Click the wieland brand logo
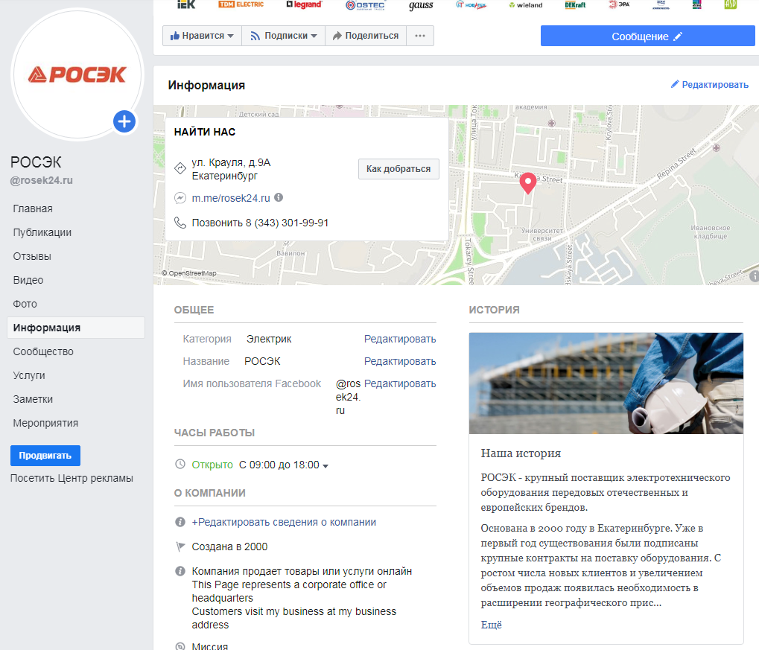759x650 pixels. [x=526, y=5]
